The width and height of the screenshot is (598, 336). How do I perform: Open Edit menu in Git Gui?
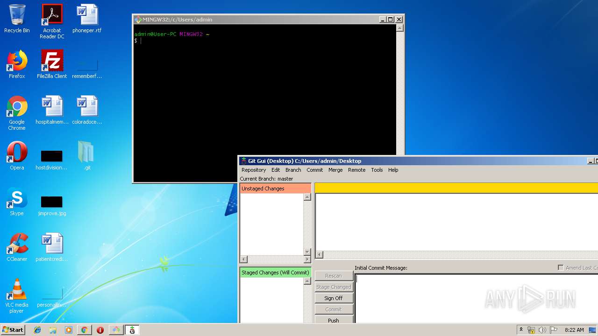276,170
